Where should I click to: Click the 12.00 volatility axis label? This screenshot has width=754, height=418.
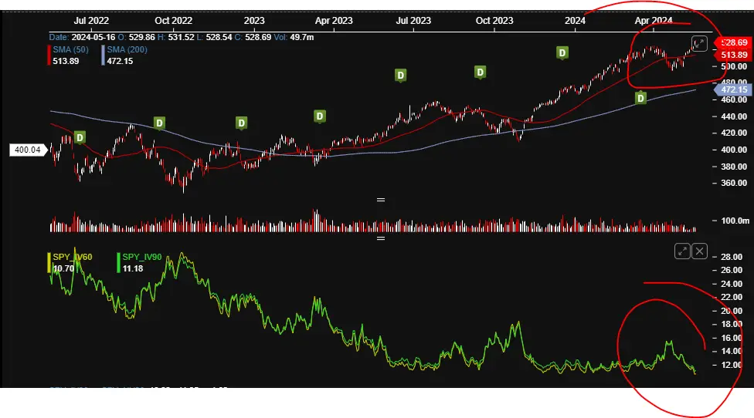(732, 365)
